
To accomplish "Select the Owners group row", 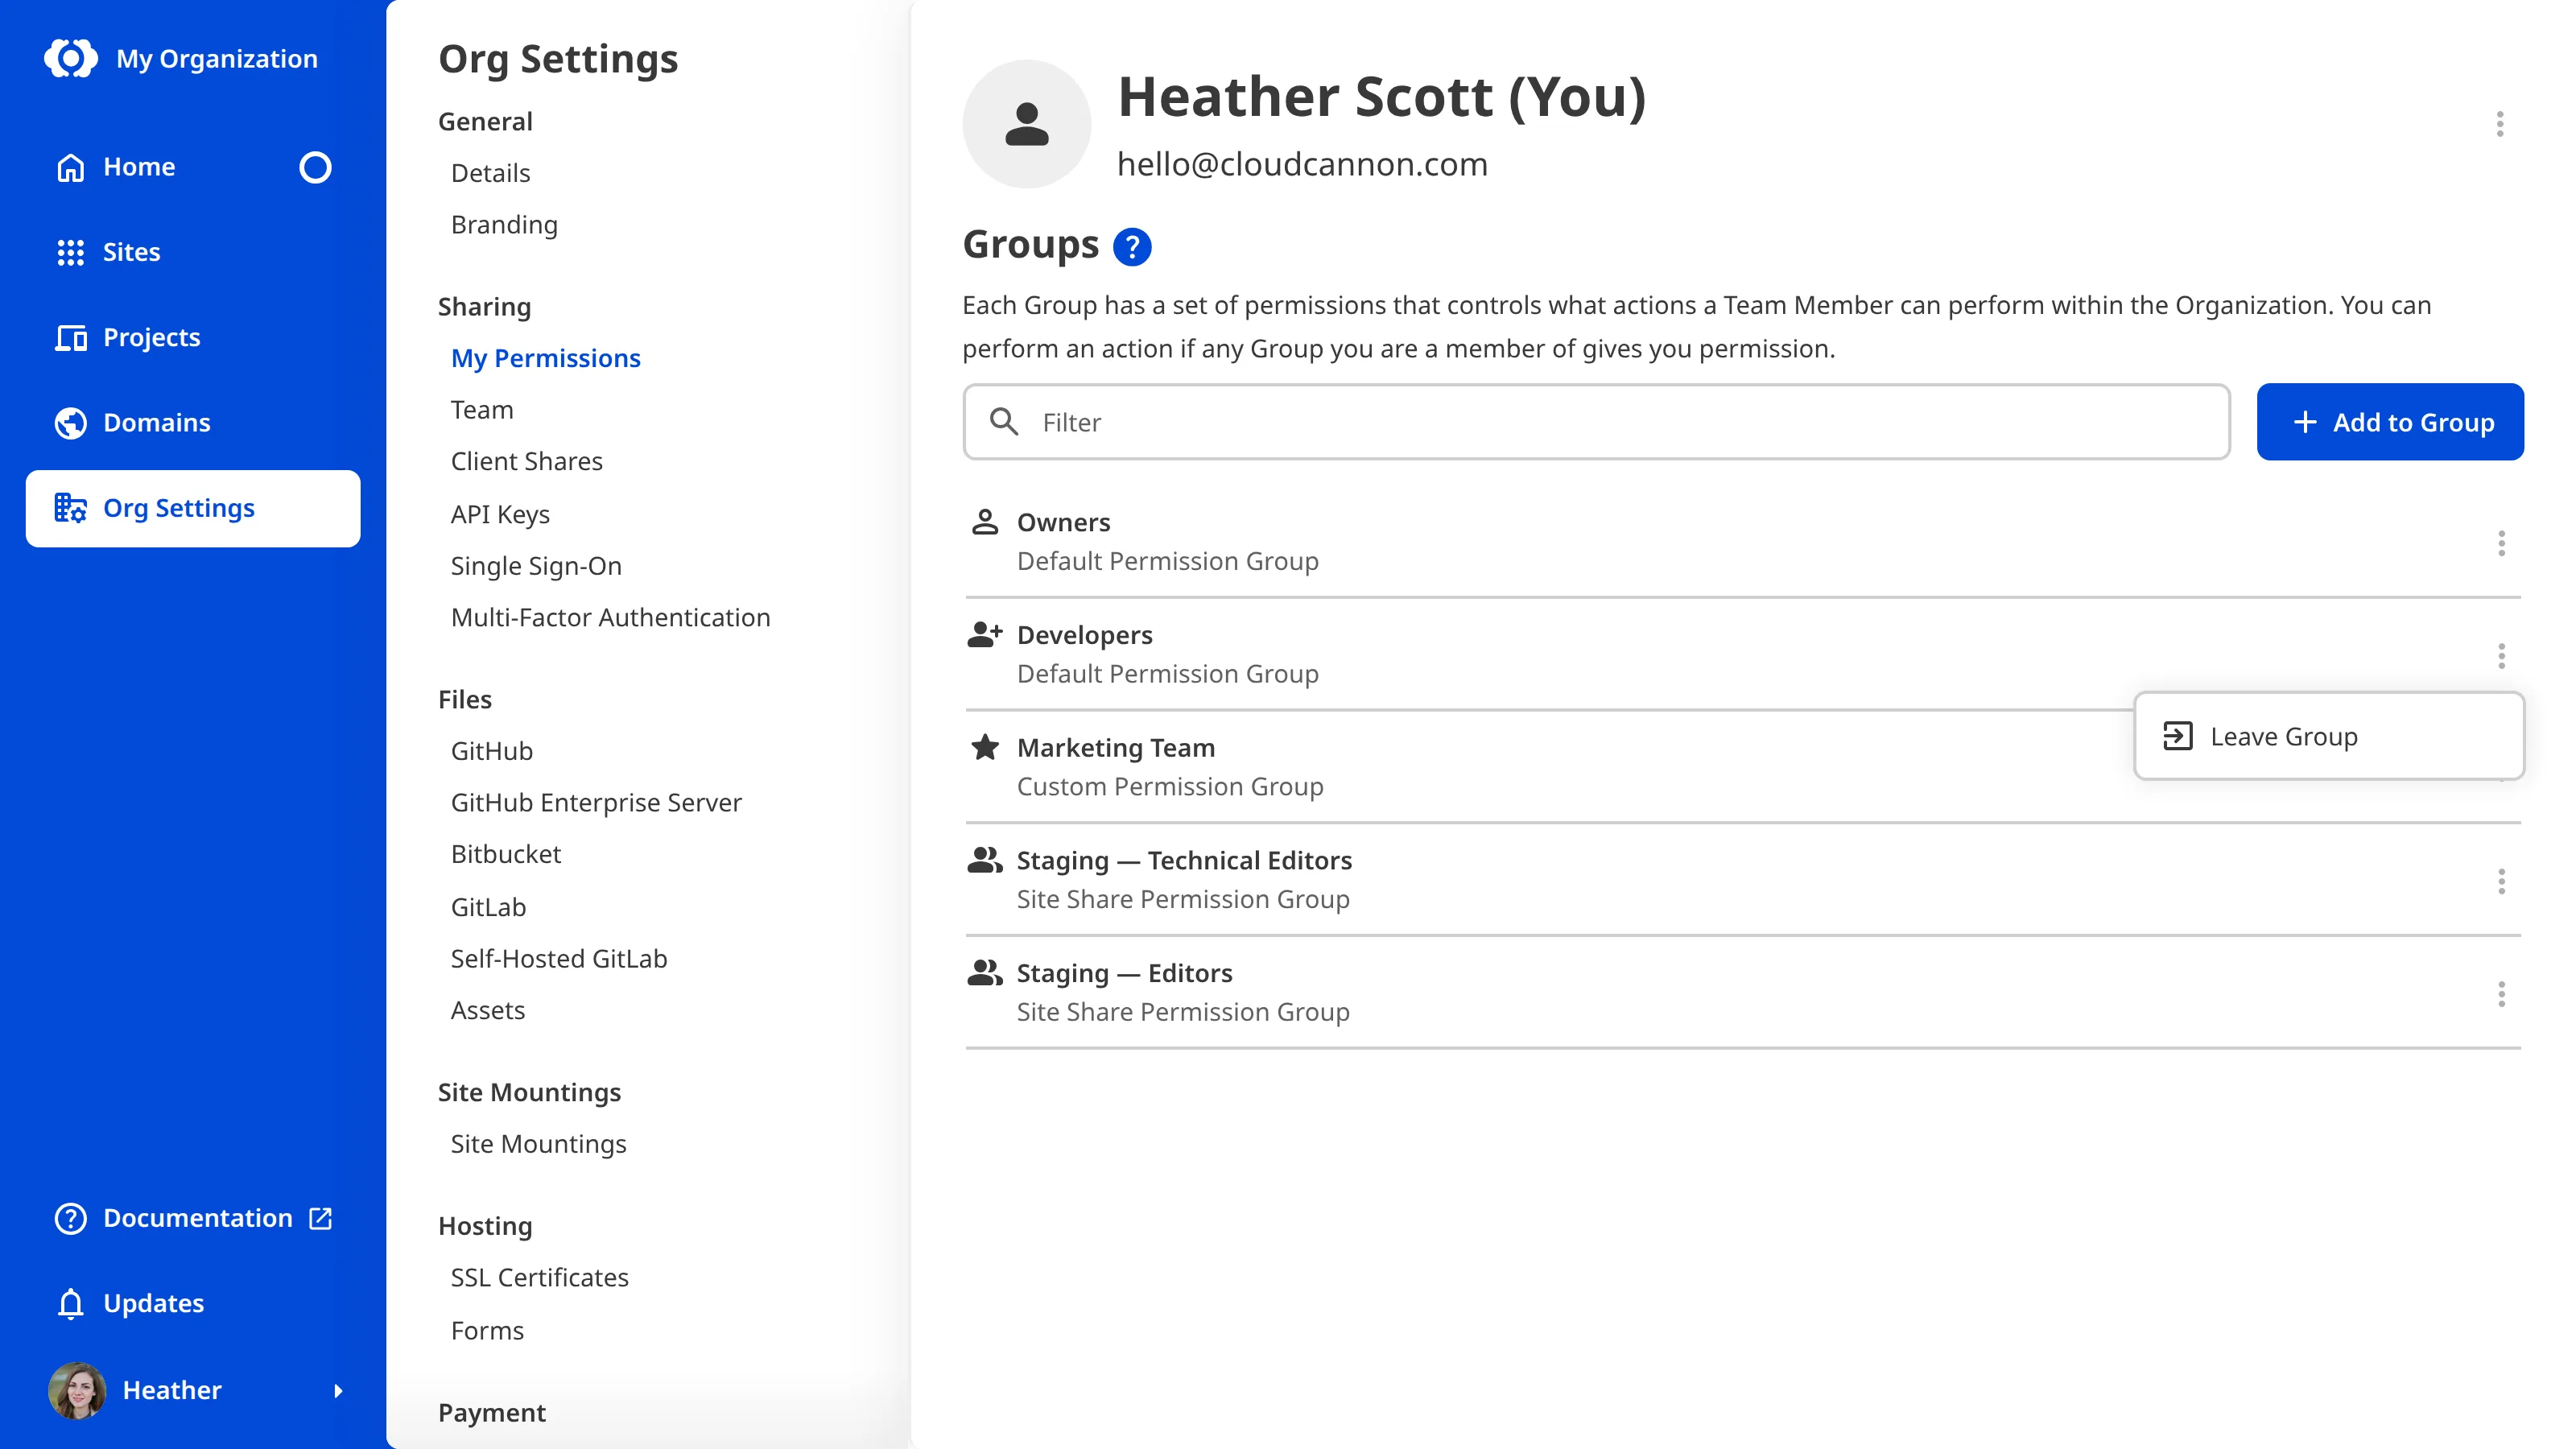I will point(1742,541).
